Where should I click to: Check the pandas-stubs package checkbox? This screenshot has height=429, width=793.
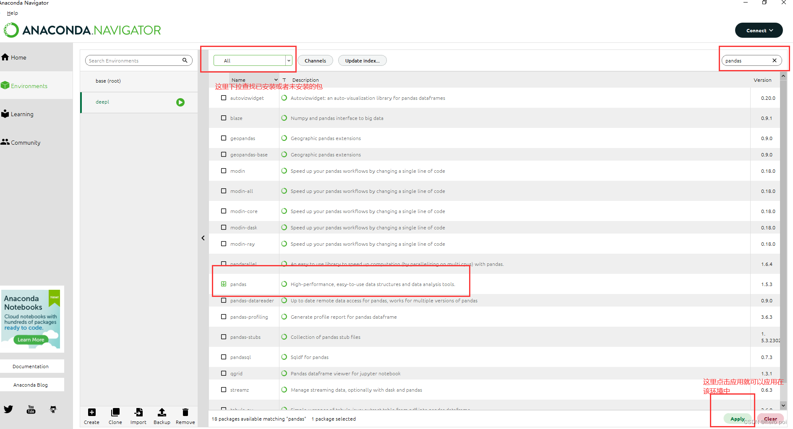[224, 337]
